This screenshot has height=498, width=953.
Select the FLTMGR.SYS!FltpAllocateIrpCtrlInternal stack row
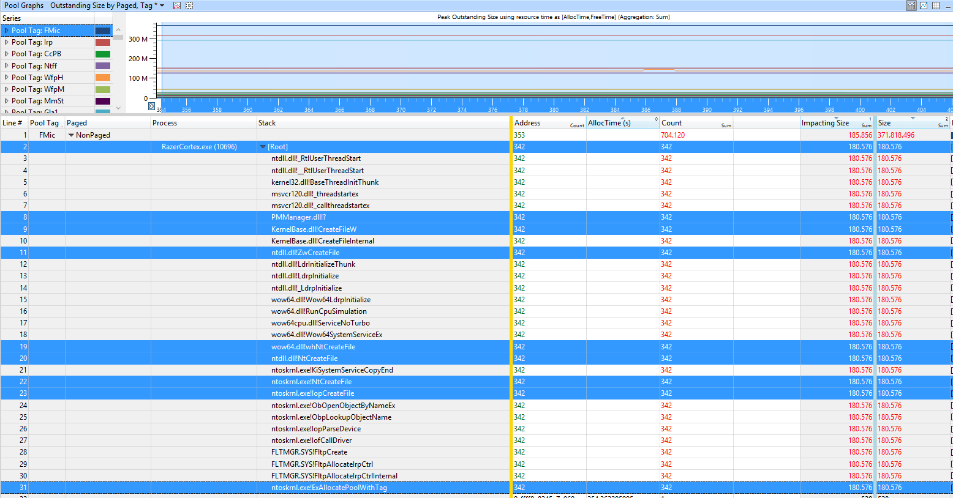pyautogui.click(x=334, y=476)
